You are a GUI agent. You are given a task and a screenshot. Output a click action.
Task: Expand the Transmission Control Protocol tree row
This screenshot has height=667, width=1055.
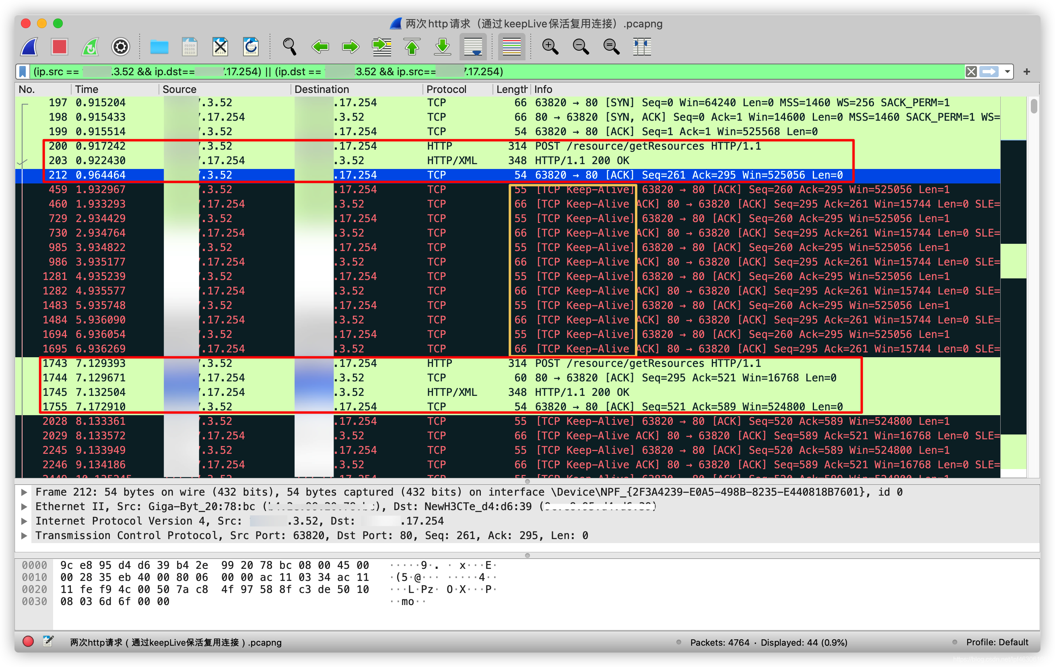25,535
